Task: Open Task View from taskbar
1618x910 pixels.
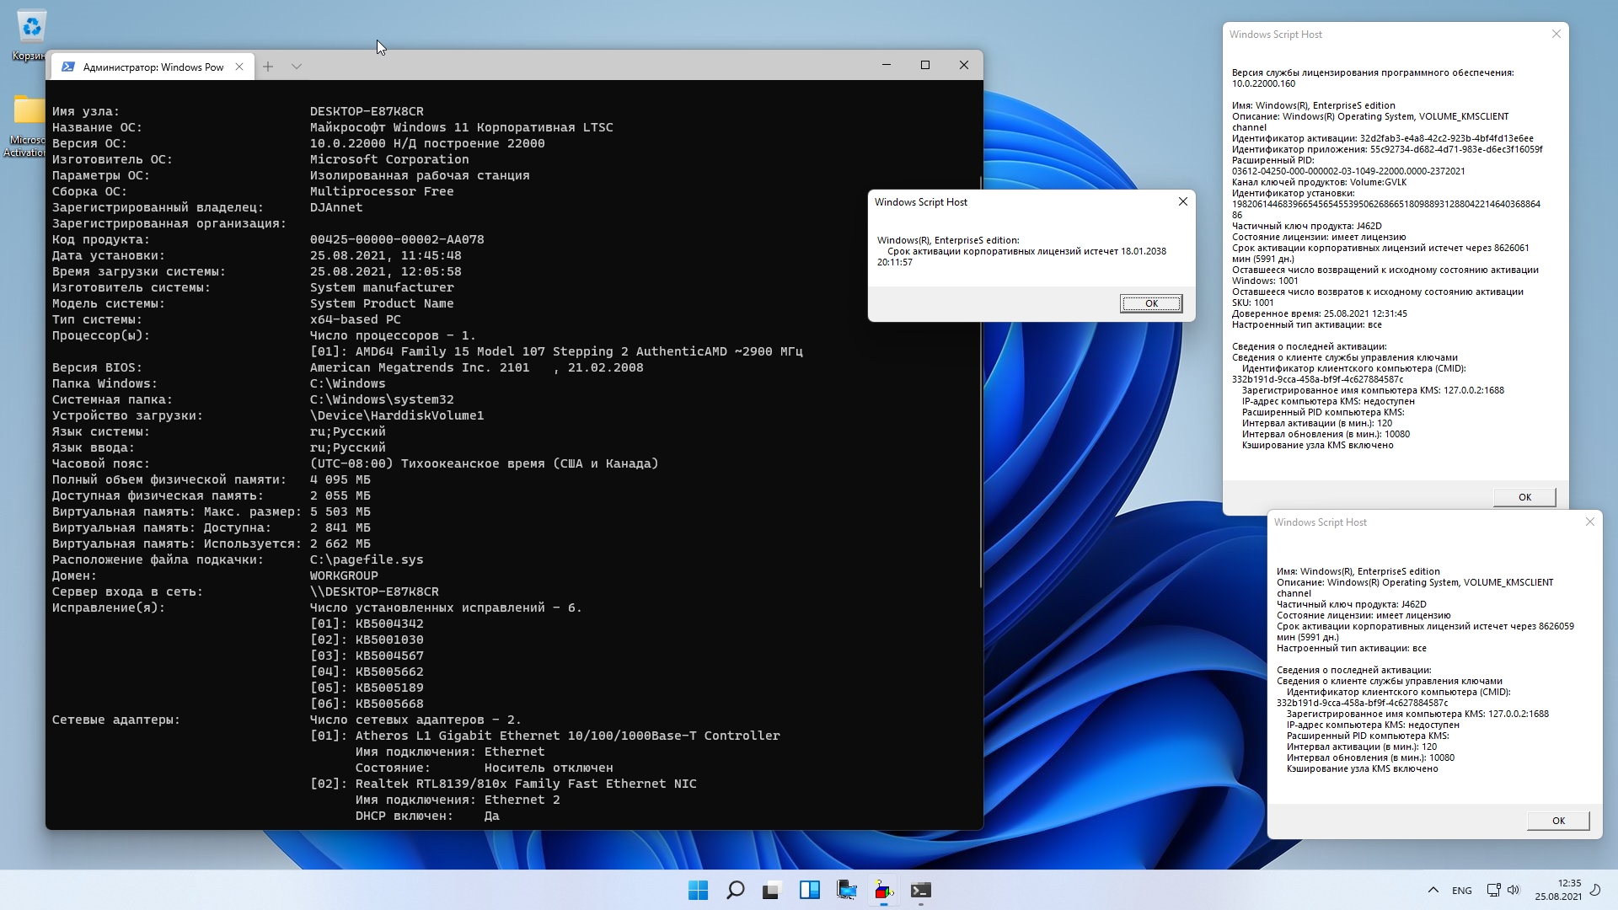Action: (x=772, y=890)
